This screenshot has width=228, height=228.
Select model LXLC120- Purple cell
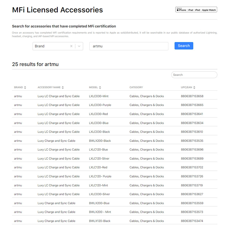[100, 176]
